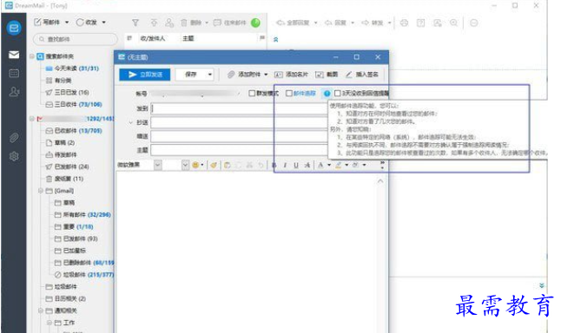Click the clear formatting brush icon in compose toolbar

pos(214,165)
